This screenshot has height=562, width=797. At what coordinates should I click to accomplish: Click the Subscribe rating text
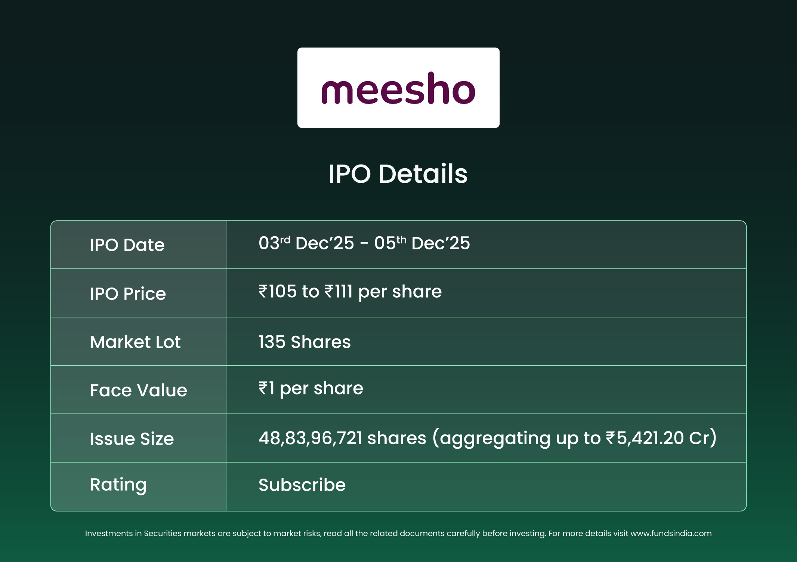pyautogui.click(x=302, y=485)
